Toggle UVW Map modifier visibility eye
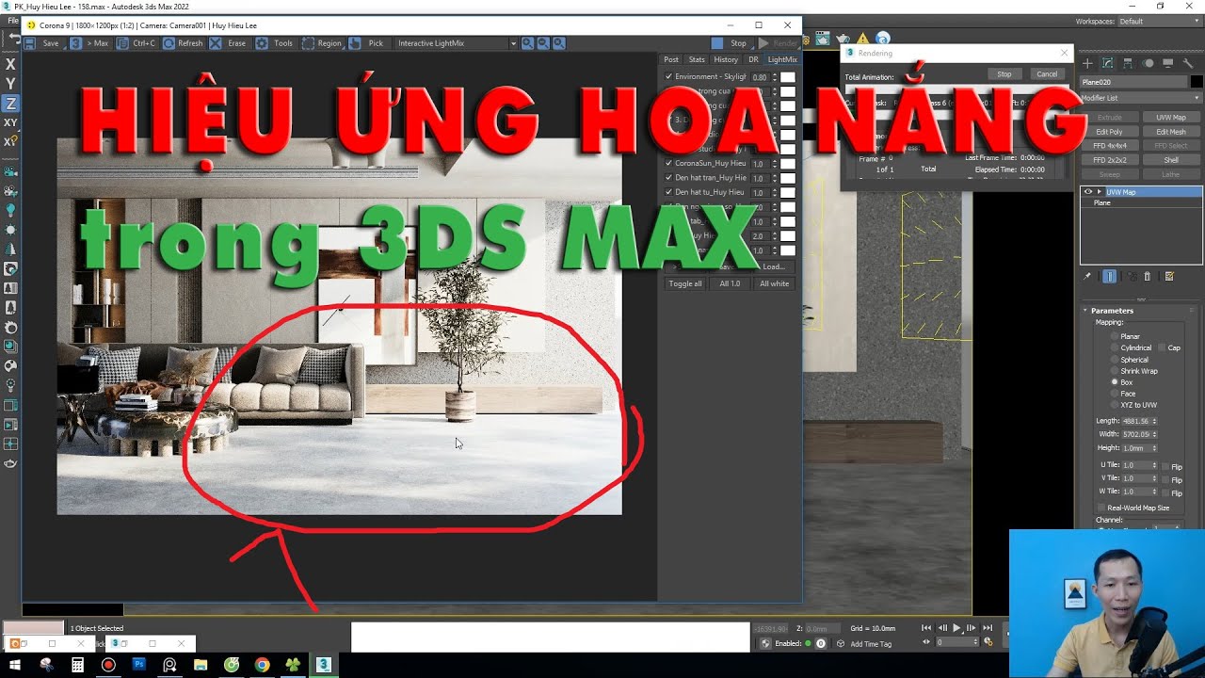The height and width of the screenshot is (678, 1205). tap(1088, 192)
